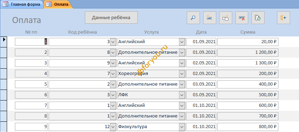Viewport: 299px width, 132px height.
Task: Click the date field in row 6
Action: point(201,95)
